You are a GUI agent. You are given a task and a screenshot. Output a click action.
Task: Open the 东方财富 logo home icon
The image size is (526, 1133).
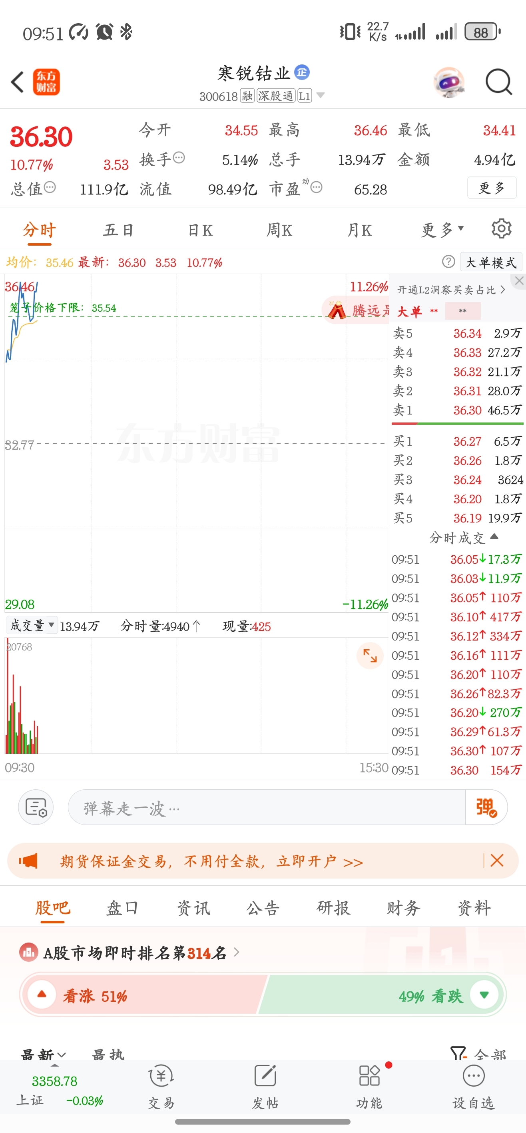pyautogui.click(x=46, y=82)
